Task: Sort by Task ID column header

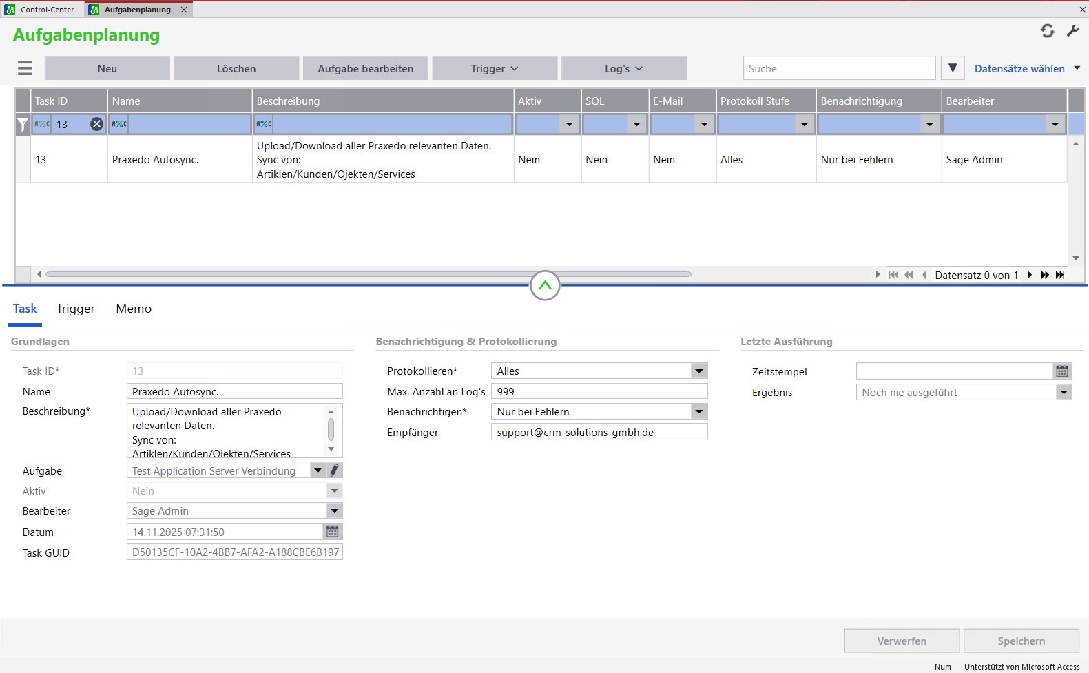Action: coord(69,101)
